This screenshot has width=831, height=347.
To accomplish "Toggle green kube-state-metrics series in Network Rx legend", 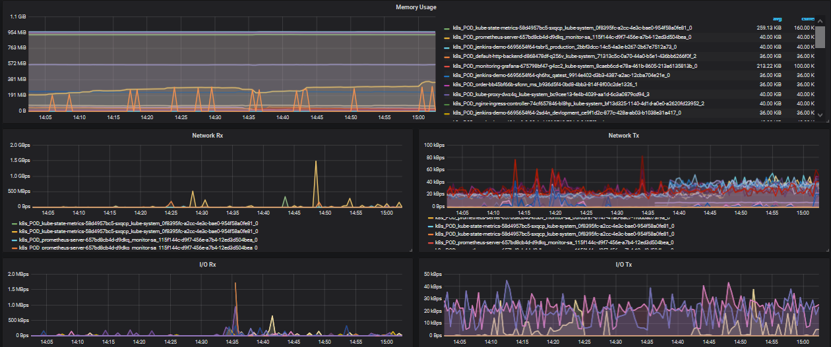I will (138, 223).
